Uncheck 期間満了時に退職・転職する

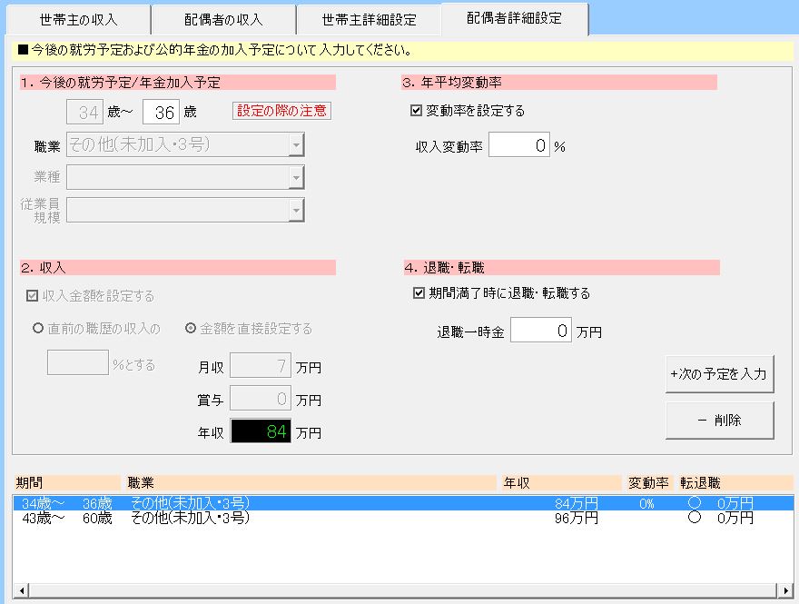pyautogui.click(x=419, y=293)
